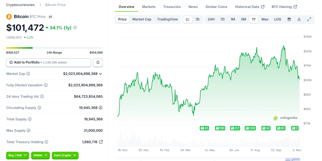Download the chart data

299,19
